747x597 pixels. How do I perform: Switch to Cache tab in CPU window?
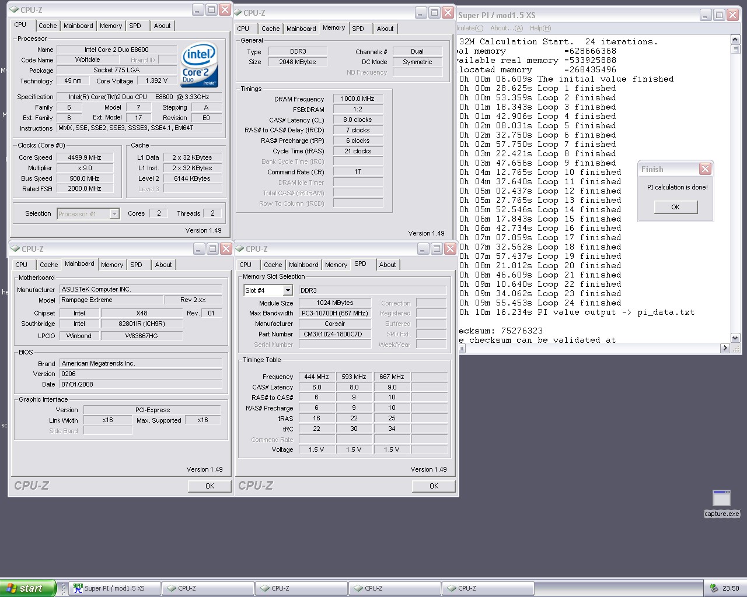pyautogui.click(x=47, y=26)
